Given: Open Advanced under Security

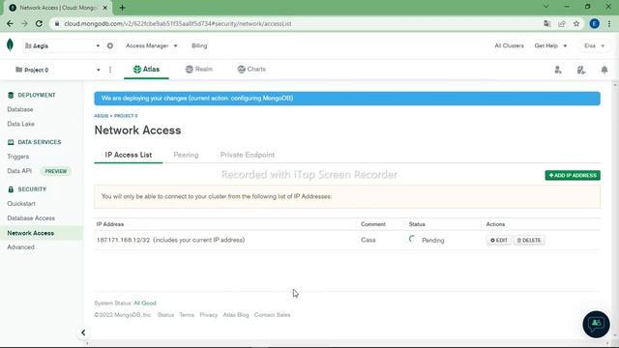Looking at the screenshot, I should 21,247.
